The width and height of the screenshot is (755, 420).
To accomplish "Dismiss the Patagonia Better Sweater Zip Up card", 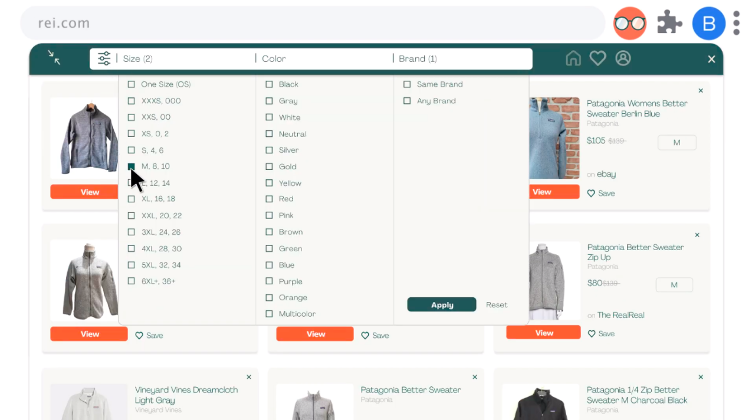I will (x=697, y=235).
